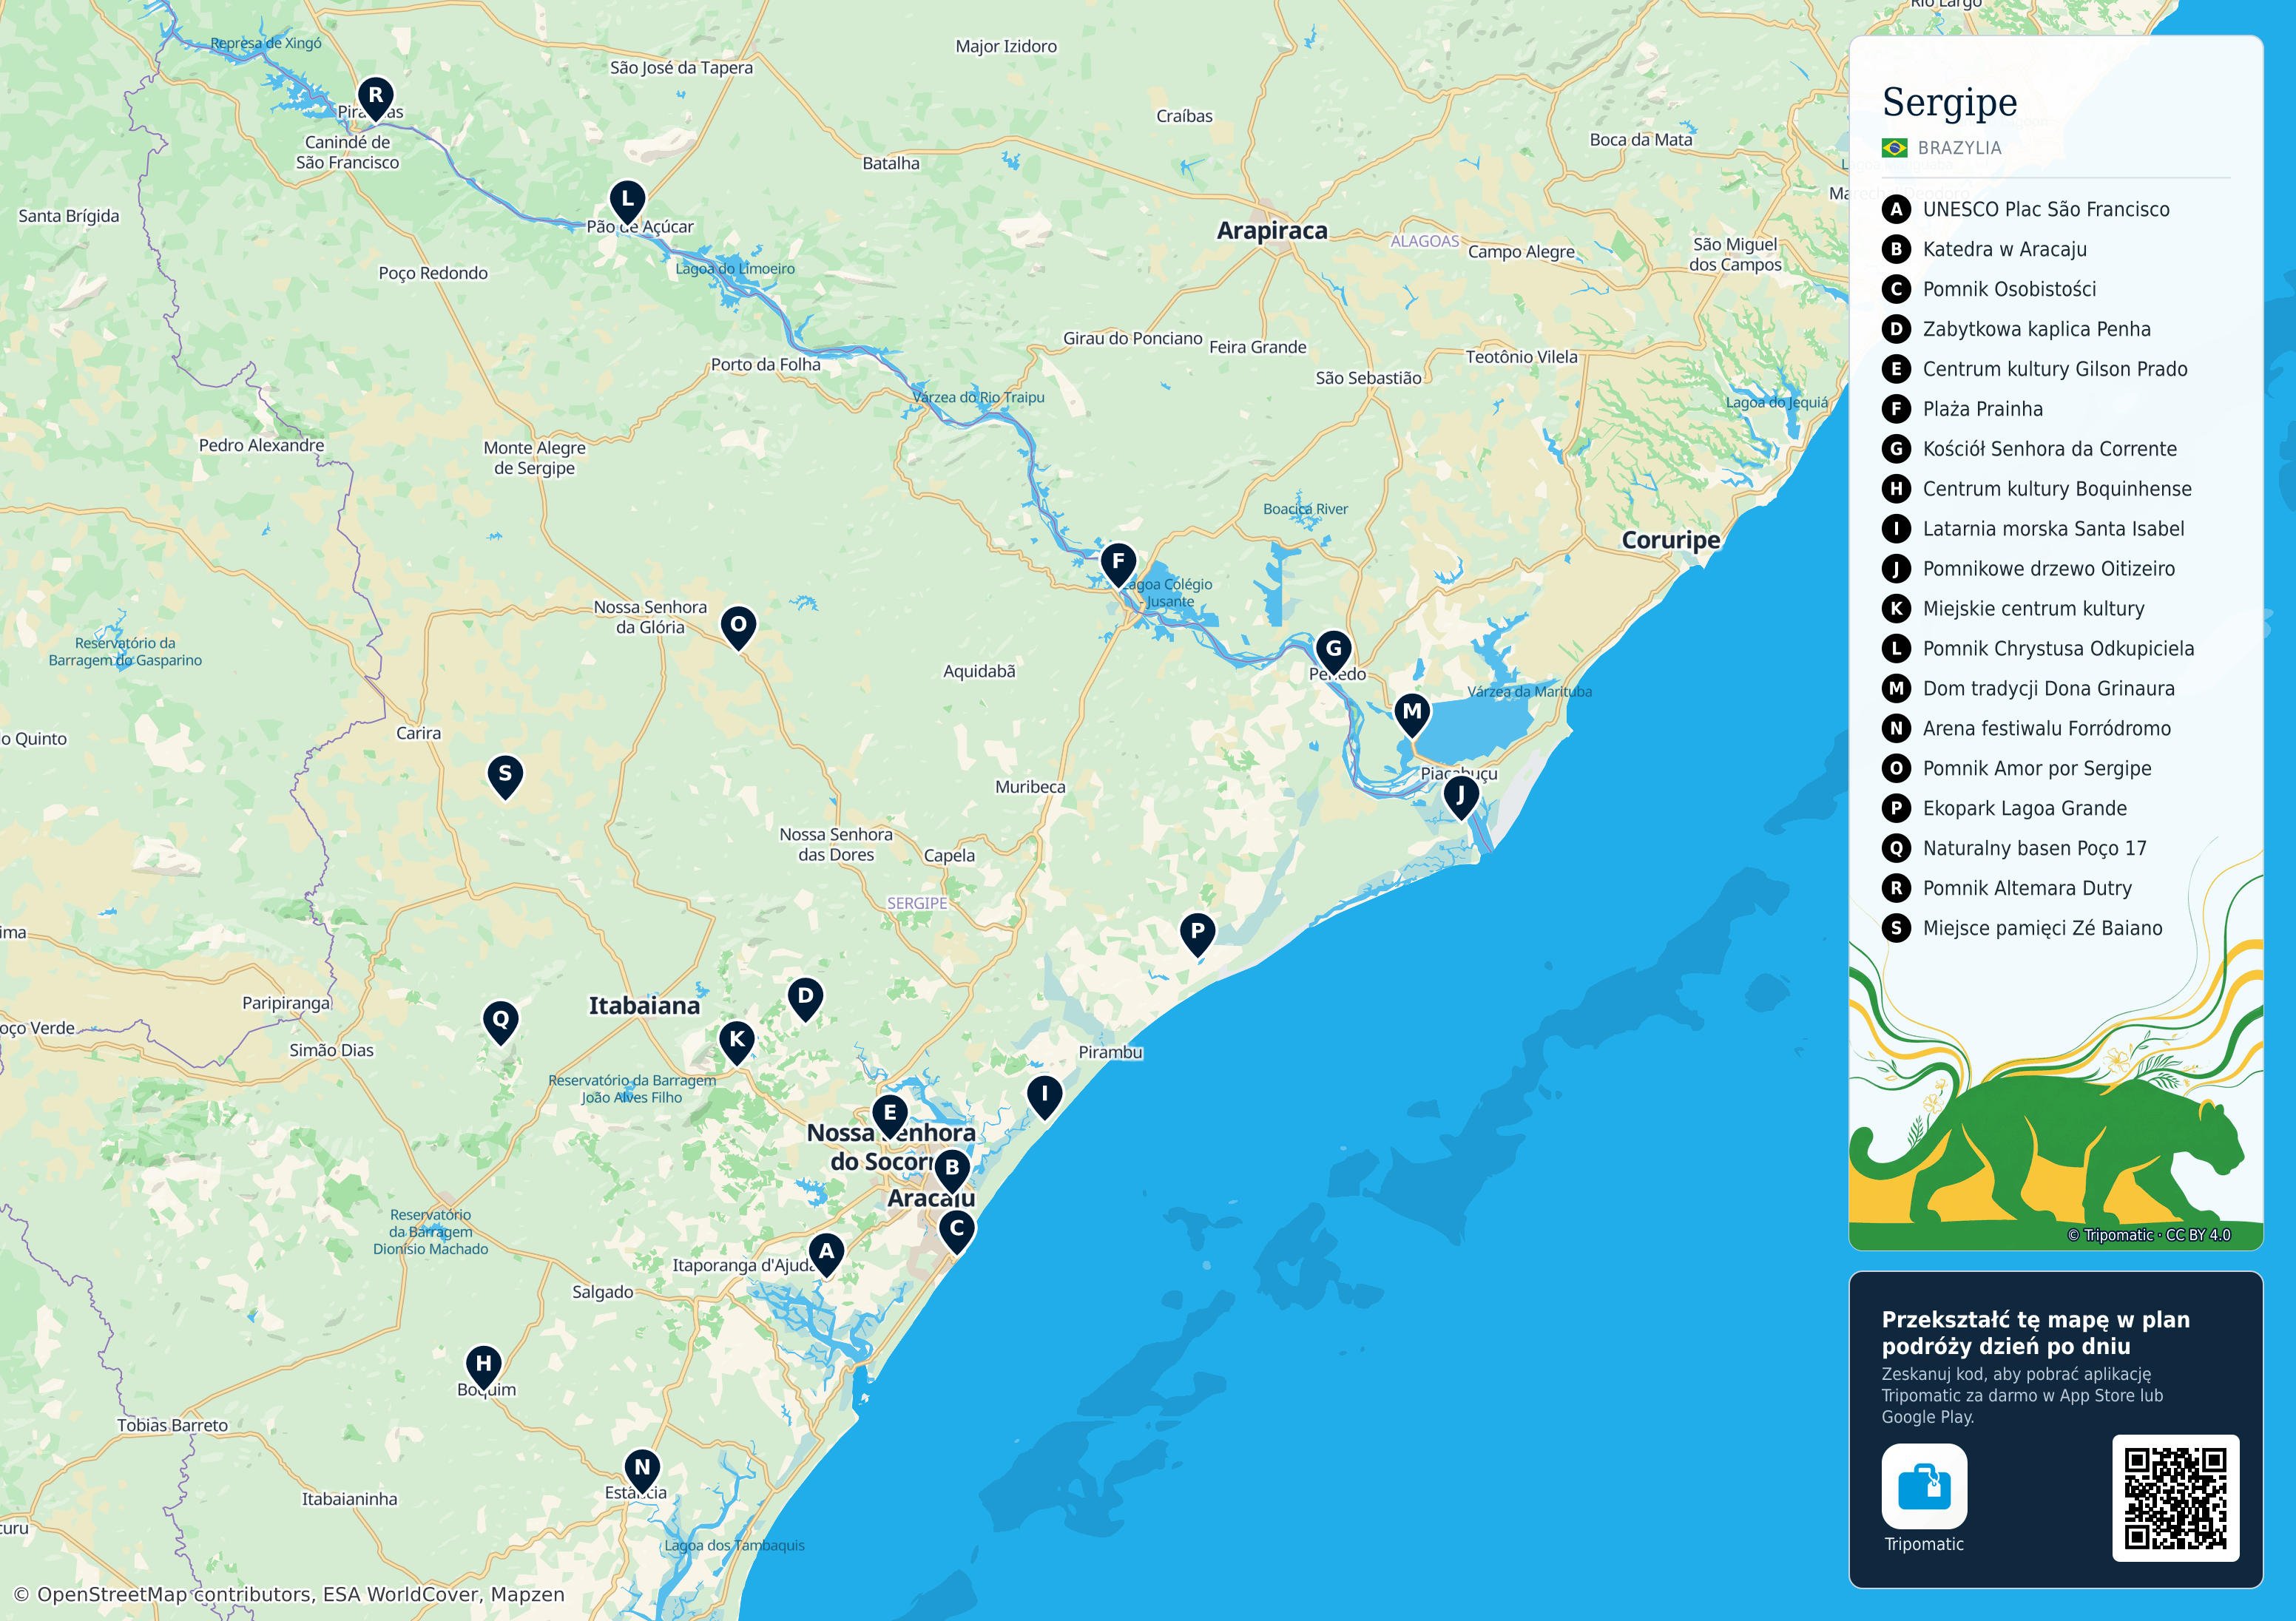The width and height of the screenshot is (2296, 1621).
Task: Click map pin S south of Carira
Action: tap(505, 777)
